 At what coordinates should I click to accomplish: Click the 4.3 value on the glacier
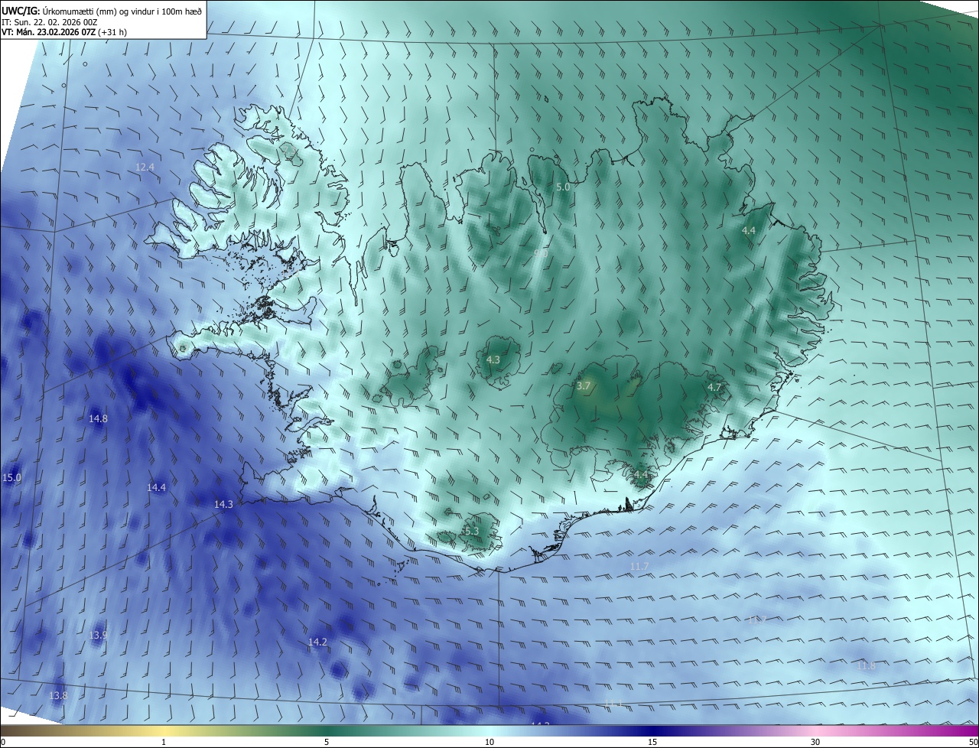(493, 359)
